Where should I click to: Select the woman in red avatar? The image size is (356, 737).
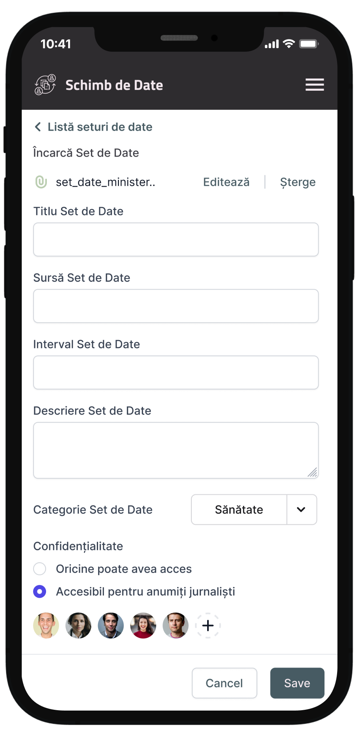(143, 625)
